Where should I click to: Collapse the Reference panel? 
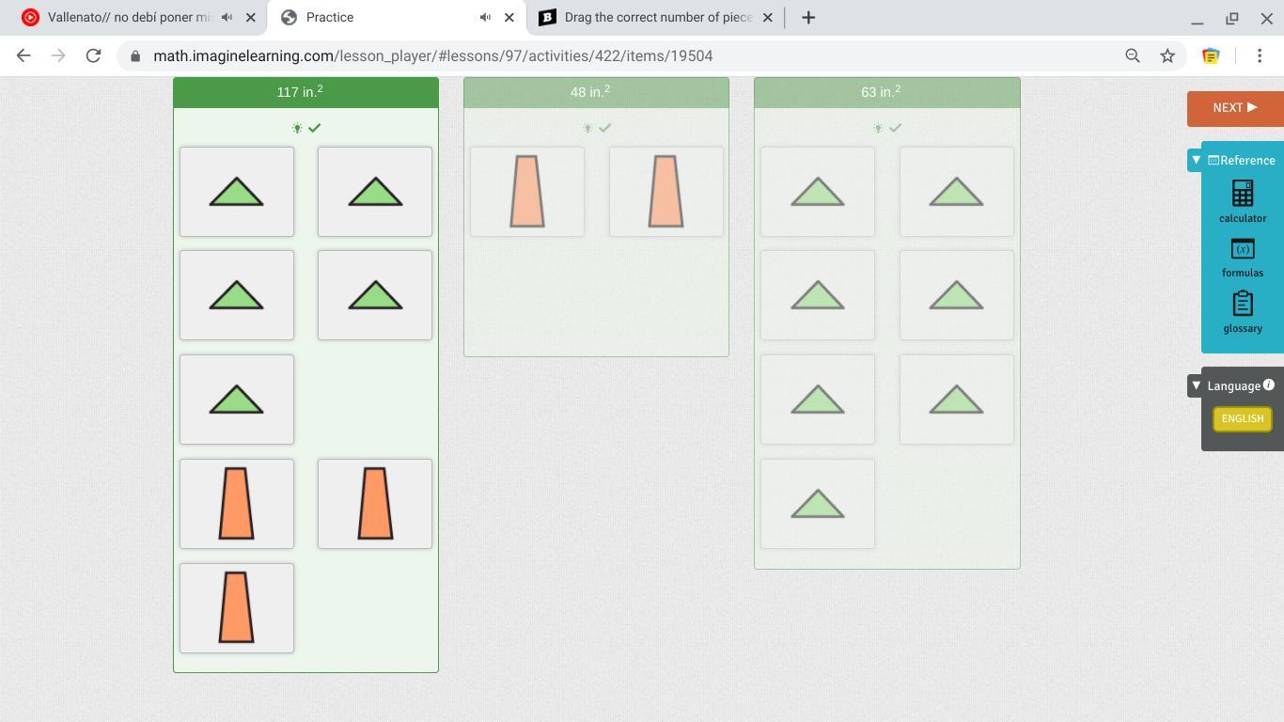point(1196,160)
